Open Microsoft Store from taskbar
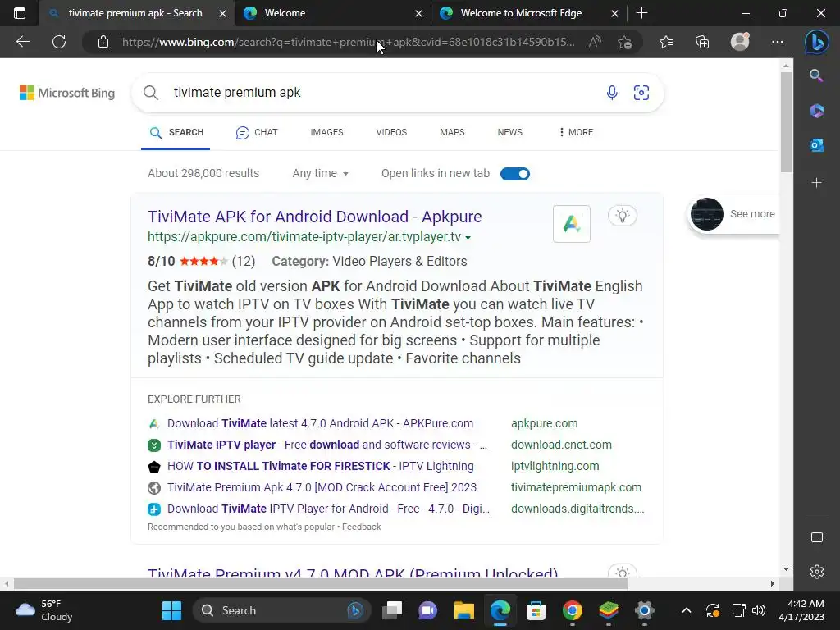 pyautogui.click(x=536, y=610)
